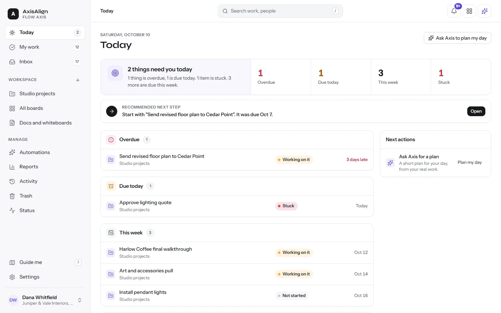Click the Due today alarm clock icon
501x313 pixels.
click(x=111, y=186)
